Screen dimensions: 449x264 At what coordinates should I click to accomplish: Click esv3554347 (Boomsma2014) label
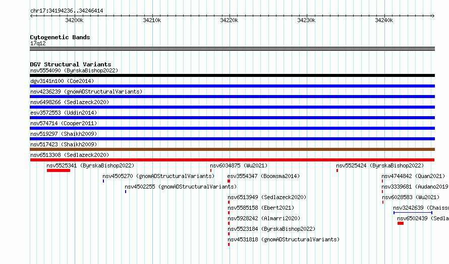263,176
